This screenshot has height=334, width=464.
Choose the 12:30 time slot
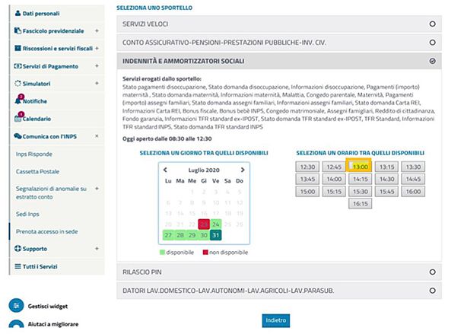(x=307, y=167)
